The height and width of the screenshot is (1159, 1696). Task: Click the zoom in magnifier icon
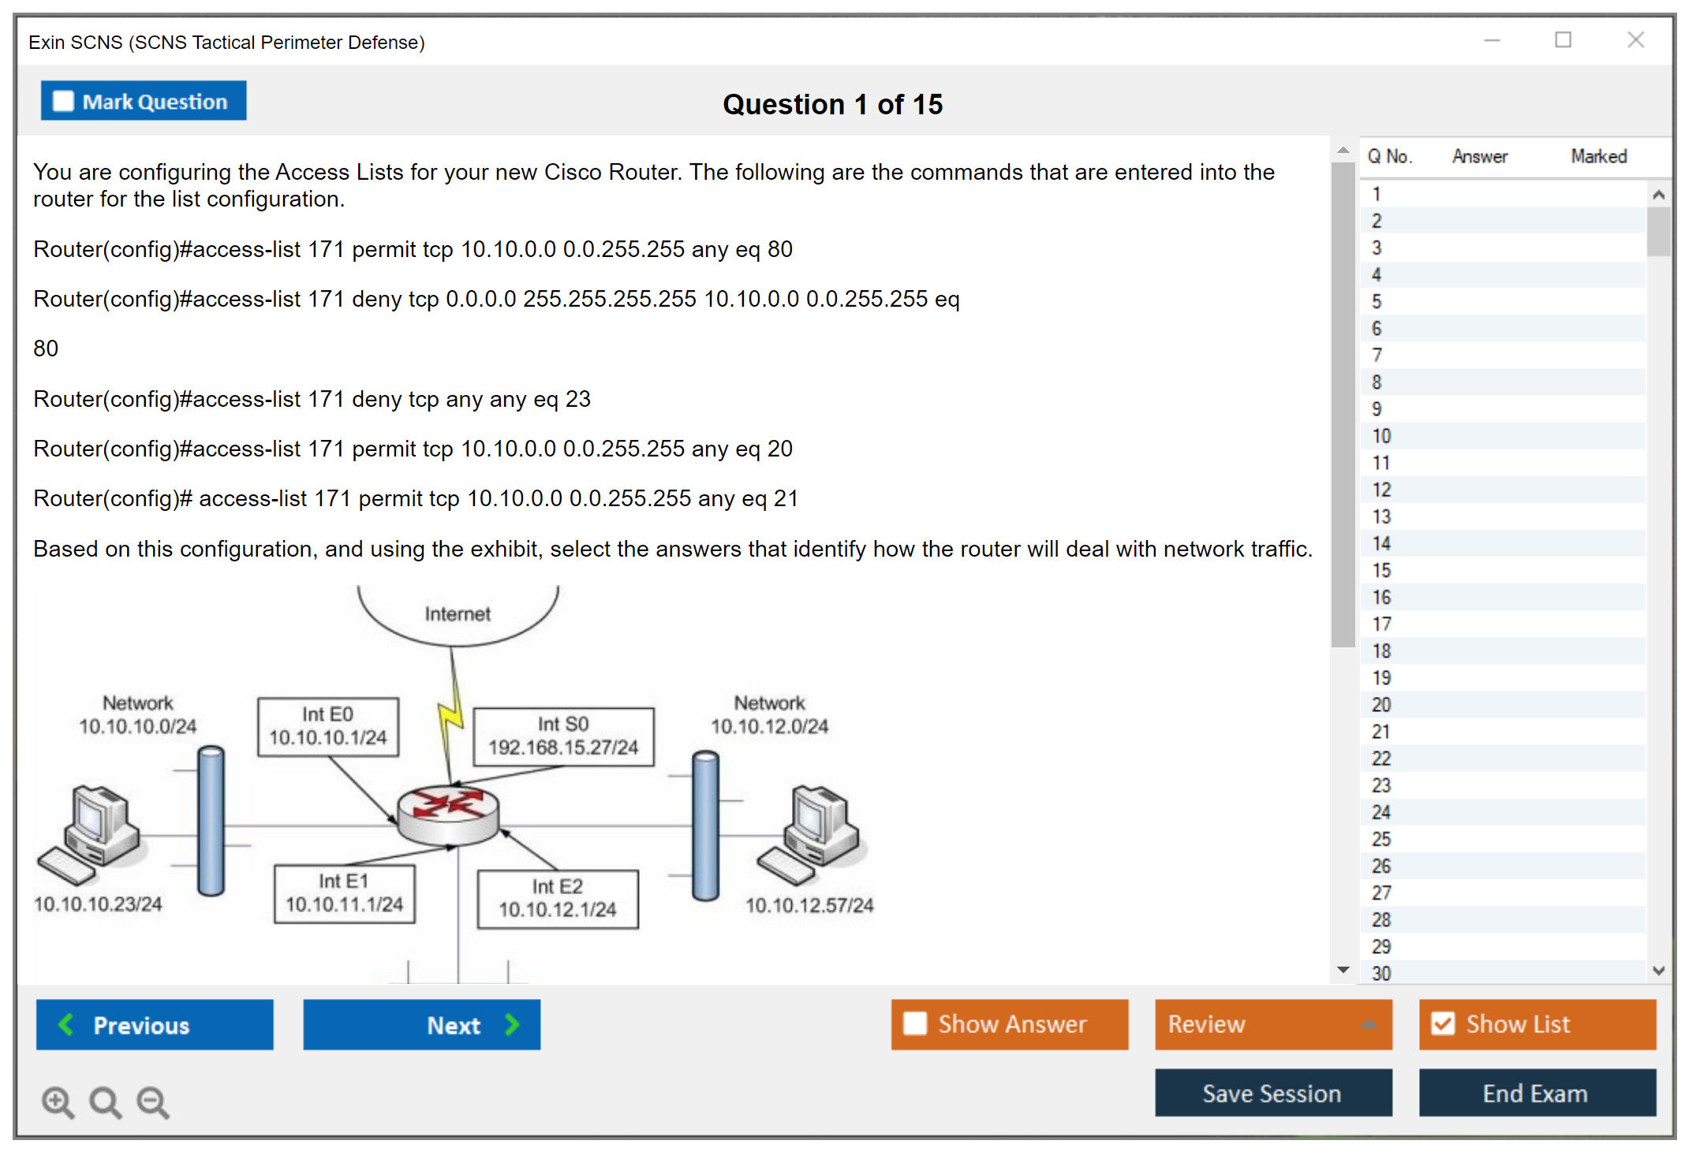[x=58, y=1101]
